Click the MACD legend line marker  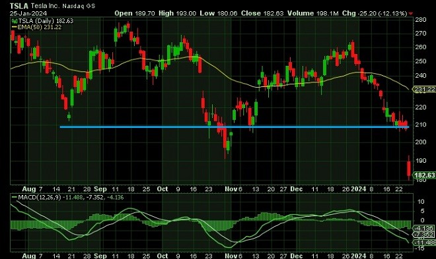tap(15, 198)
